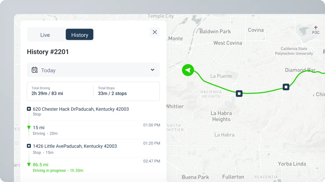Screen dimensions: 325x182
Task: Click the POC airport icon on map
Action: coord(316,28)
